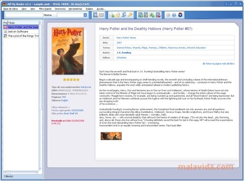Click the Book Shelf #1 location link
This screenshot has height=181, width=244.
[x=71, y=113]
